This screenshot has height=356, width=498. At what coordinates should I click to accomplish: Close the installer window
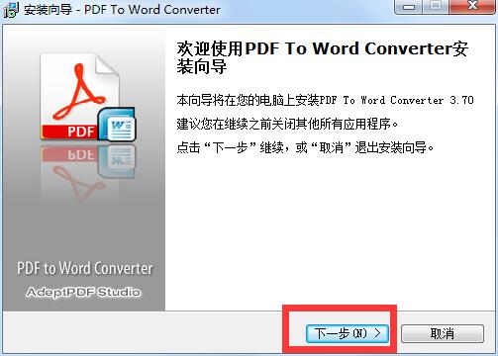coord(473,6)
